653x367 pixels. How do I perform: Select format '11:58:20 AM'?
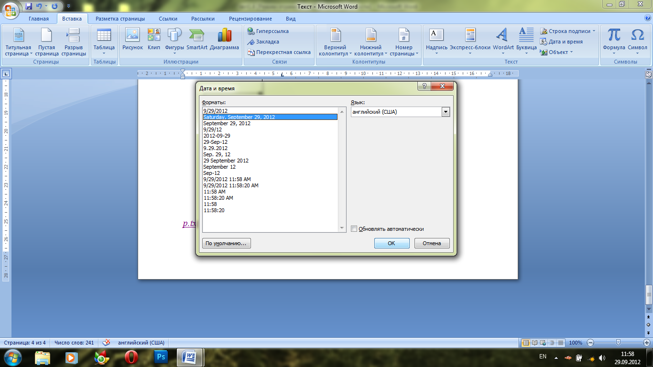tap(270, 198)
